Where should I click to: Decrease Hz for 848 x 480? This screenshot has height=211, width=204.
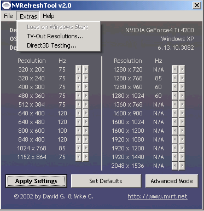(x=79, y=139)
